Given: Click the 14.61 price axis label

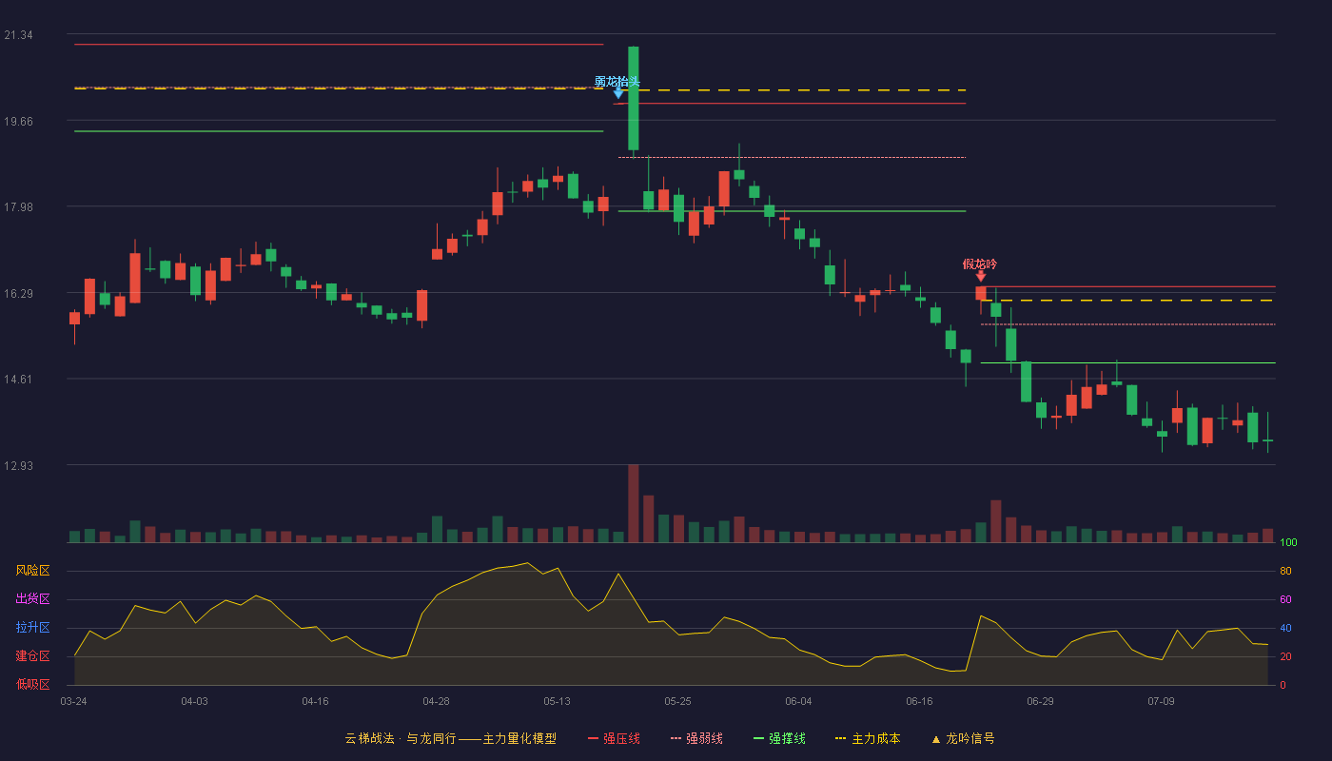Looking at the screenshot, I should pyautogui.click(x=18, y=380).
